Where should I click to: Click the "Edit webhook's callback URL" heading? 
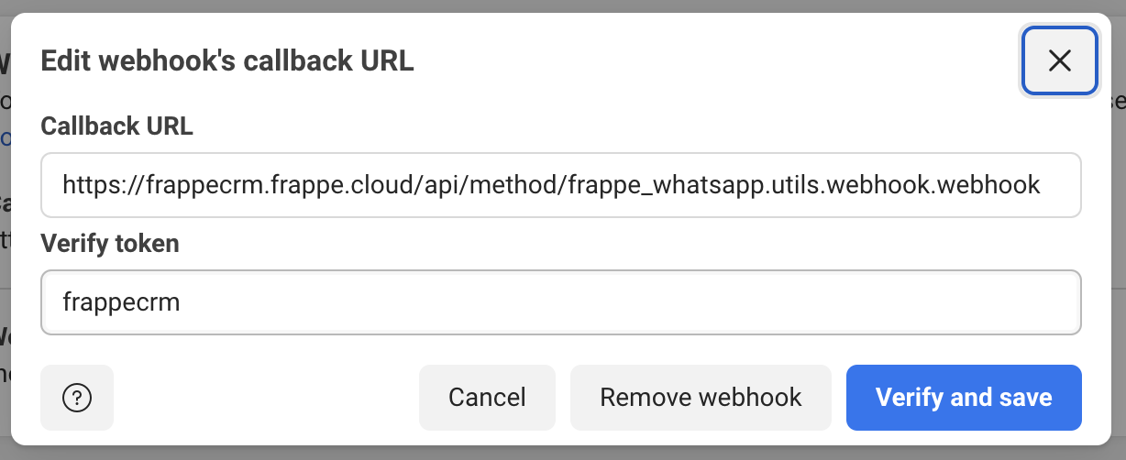227,61
